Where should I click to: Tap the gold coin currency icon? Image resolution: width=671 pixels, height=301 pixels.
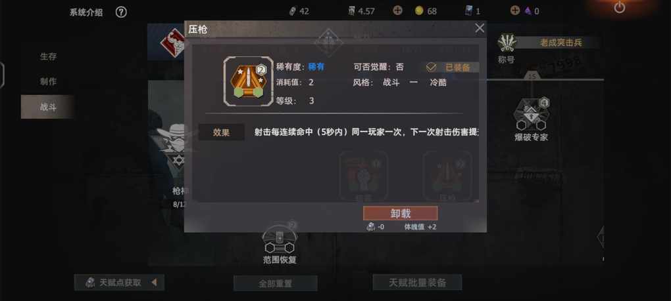419,11
